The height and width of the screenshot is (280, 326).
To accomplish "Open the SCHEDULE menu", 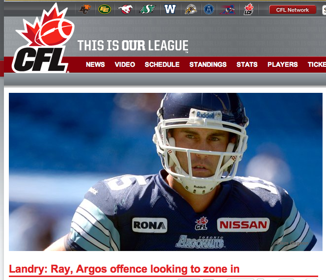I will [x=162, y=64].
